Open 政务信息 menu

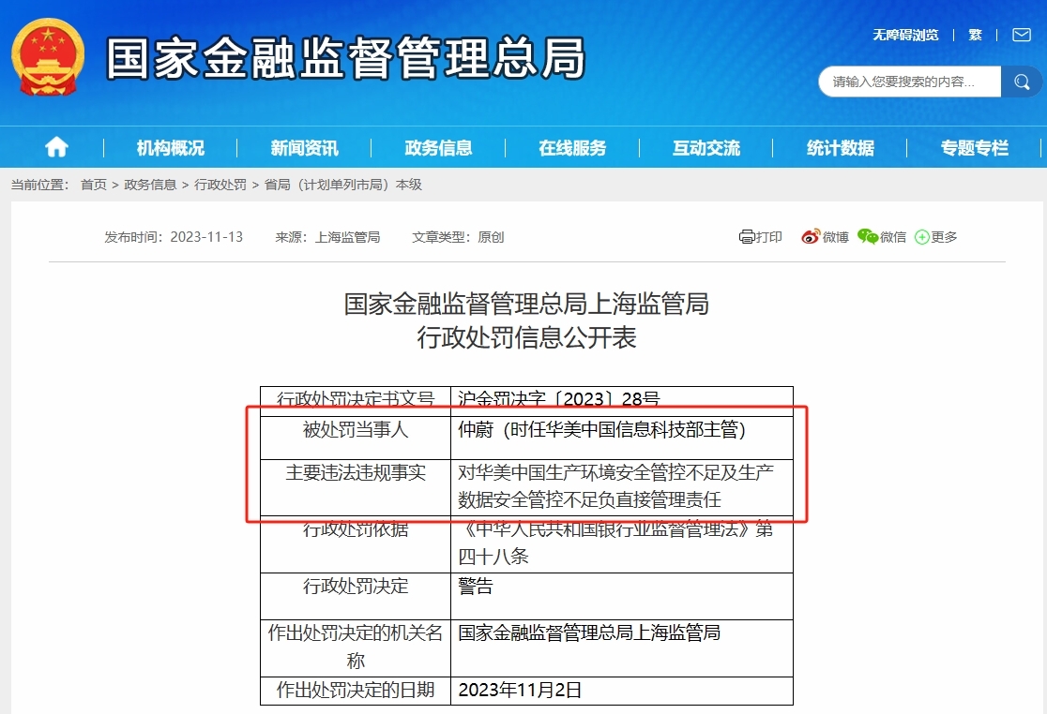tap(438, 147)
